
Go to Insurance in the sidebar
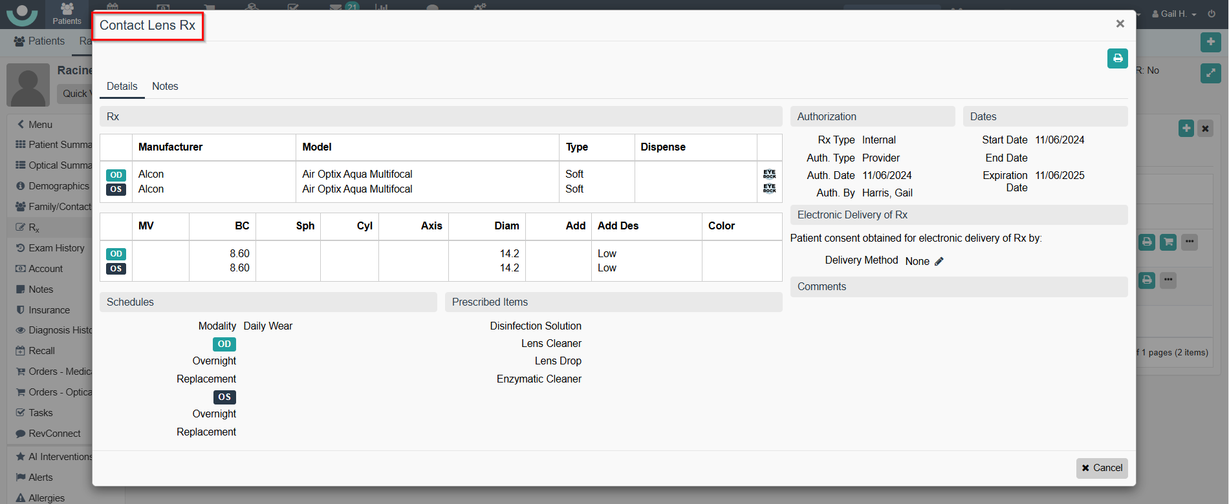(x=49, y=310)
